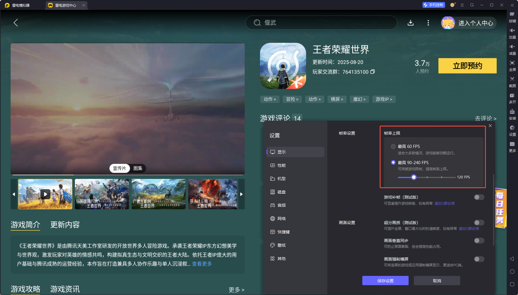Viewport: 518px width, 295px height.
Task: Click the settings panel vertical scrollbar
Action: click(x=493, y=210)
